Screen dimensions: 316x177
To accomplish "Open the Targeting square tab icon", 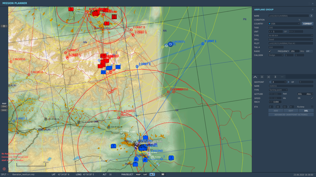I will pos(262,77).
